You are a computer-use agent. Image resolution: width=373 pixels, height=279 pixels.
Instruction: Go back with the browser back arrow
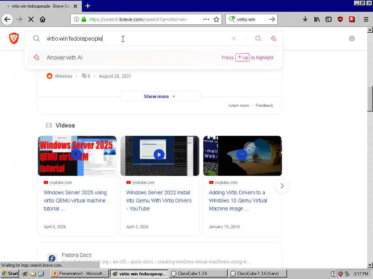7,19
